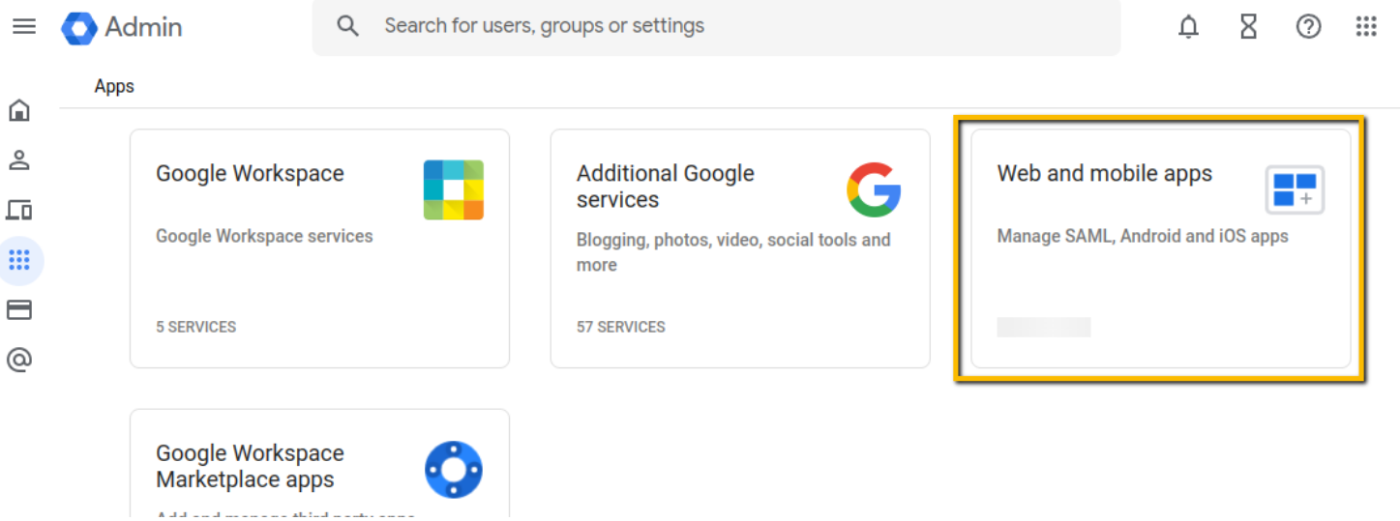Click the Admin title text

coord(143,27)
